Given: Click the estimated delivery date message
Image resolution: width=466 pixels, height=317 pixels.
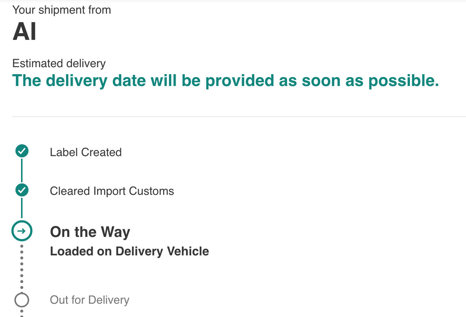Looking at the screenshot, I should (x=226, y=80).
